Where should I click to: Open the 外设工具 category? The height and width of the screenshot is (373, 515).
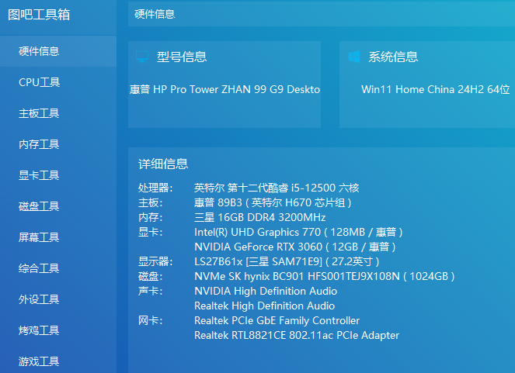click(x=58, y=299)
